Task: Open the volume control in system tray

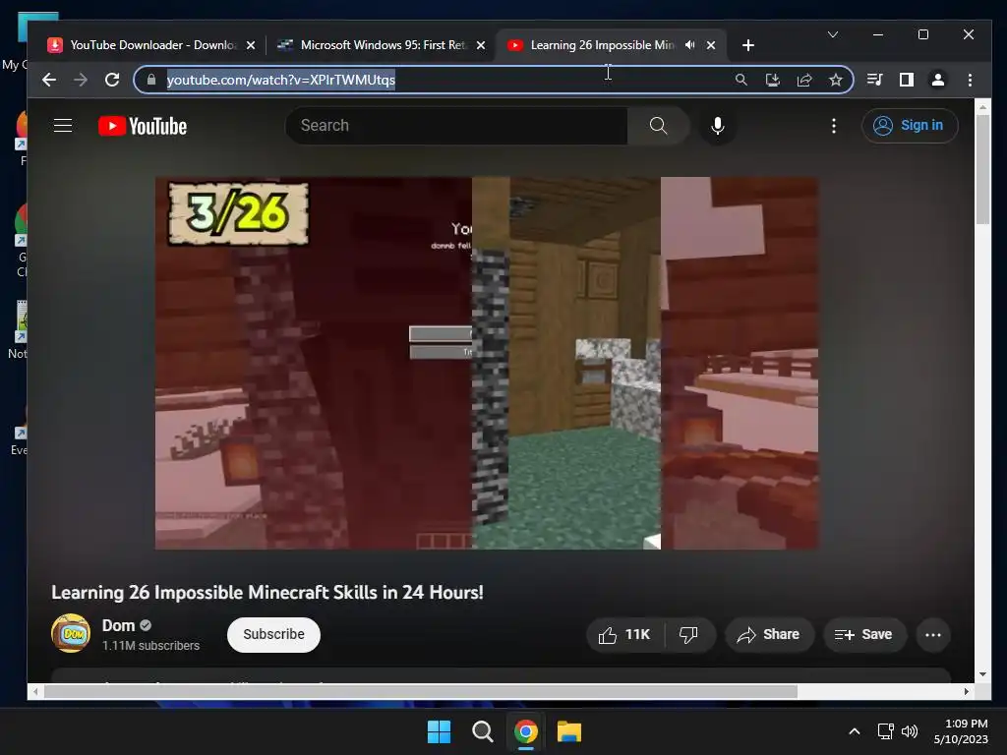Action: coord(910,731)
